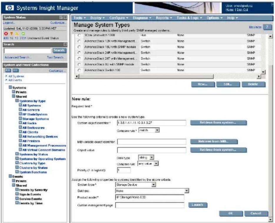
Task: Click the Legend link
Action: tap(9, 23)
